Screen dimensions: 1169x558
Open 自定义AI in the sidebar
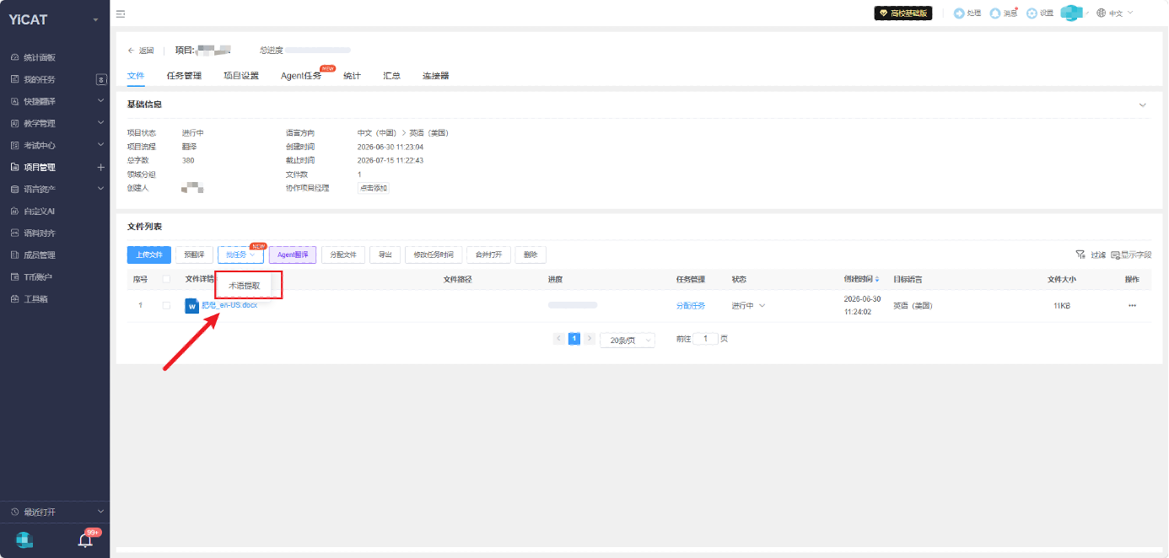[39, 211]
